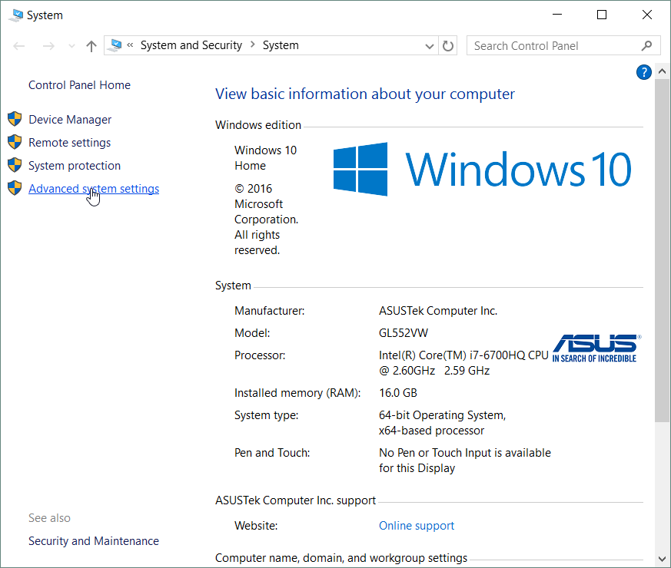
Task: Click the shield icon beside Device Manager
Action: (x=15, y=119)
